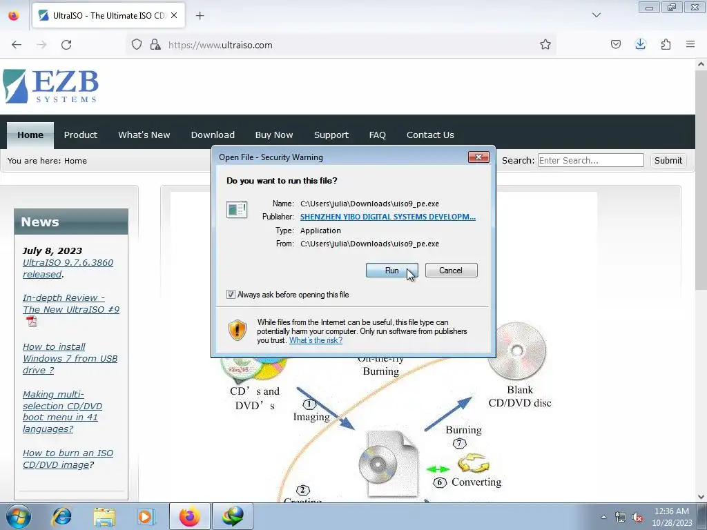Click the Enter Search input field
Image resolution: width=707 pixels, height=530 pixels.
point(591,160)
